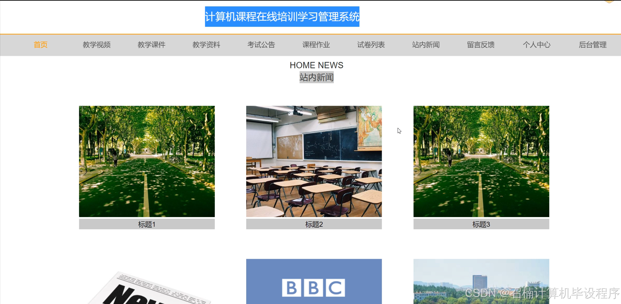Click the HOME NEWS heading text
The image size is (621, 304).
[x=316, y=65]
